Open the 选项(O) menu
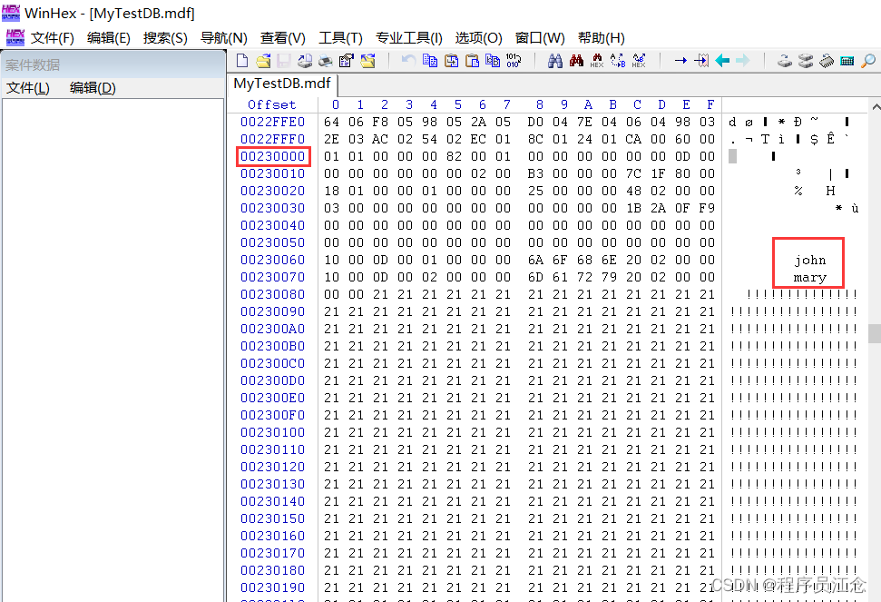The height and width of the screenshot is (602, 881). pyautogui.click(x=479, y=37)
